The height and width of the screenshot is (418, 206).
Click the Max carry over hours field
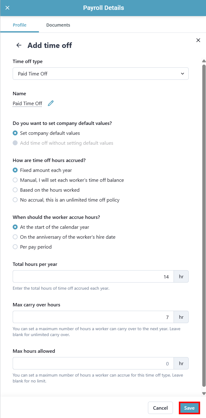(x=93, y=317)
